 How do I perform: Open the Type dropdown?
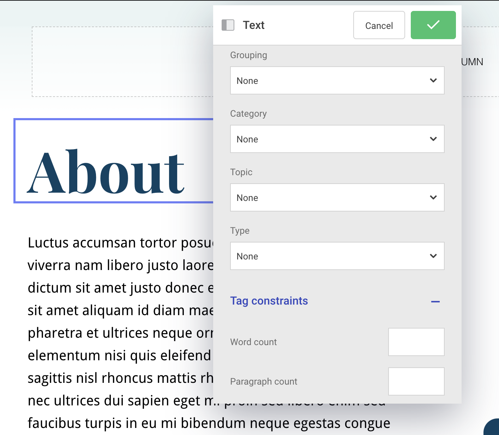pos(337,256)
